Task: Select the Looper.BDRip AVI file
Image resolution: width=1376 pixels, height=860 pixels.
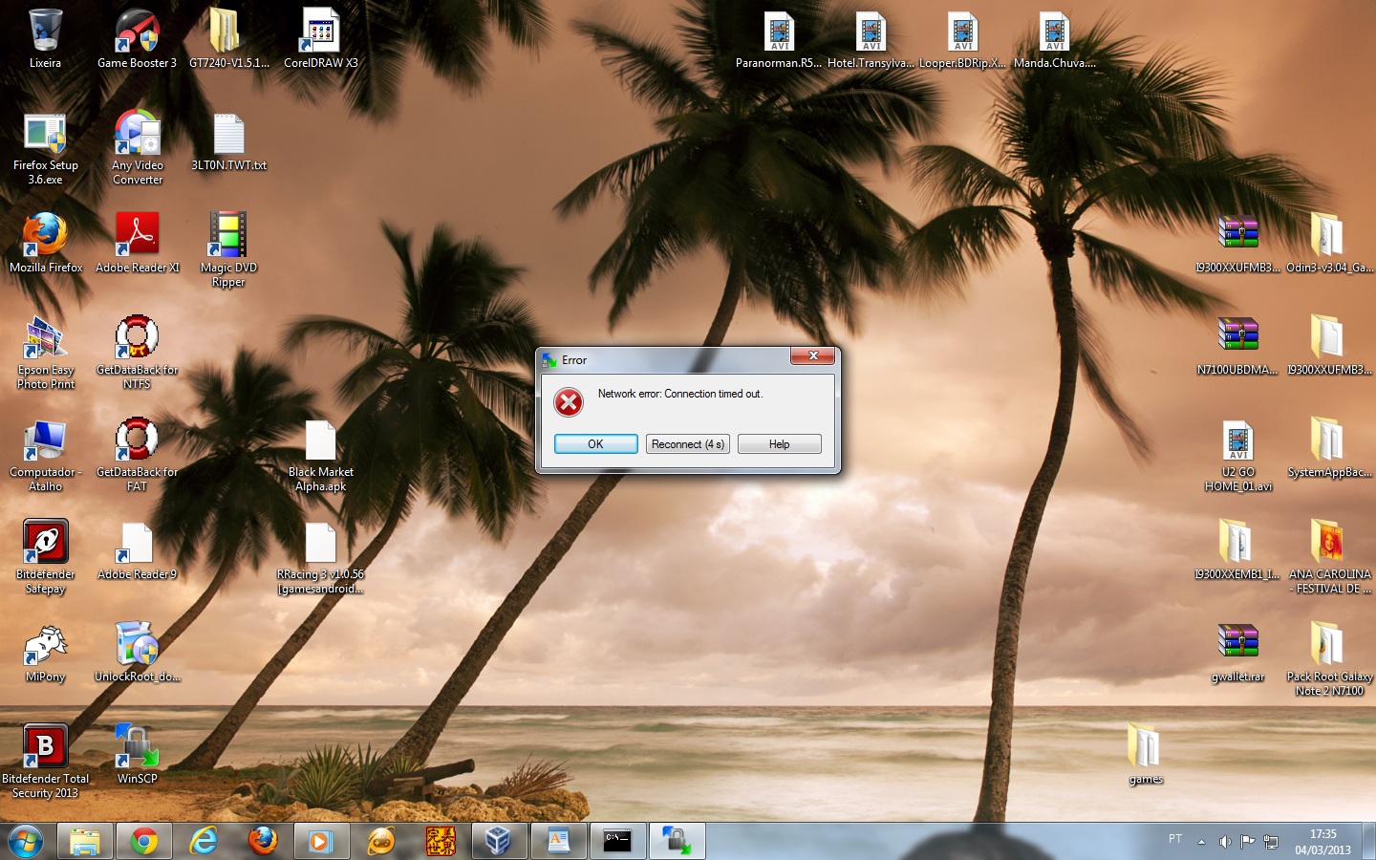Action: [962, 38]
